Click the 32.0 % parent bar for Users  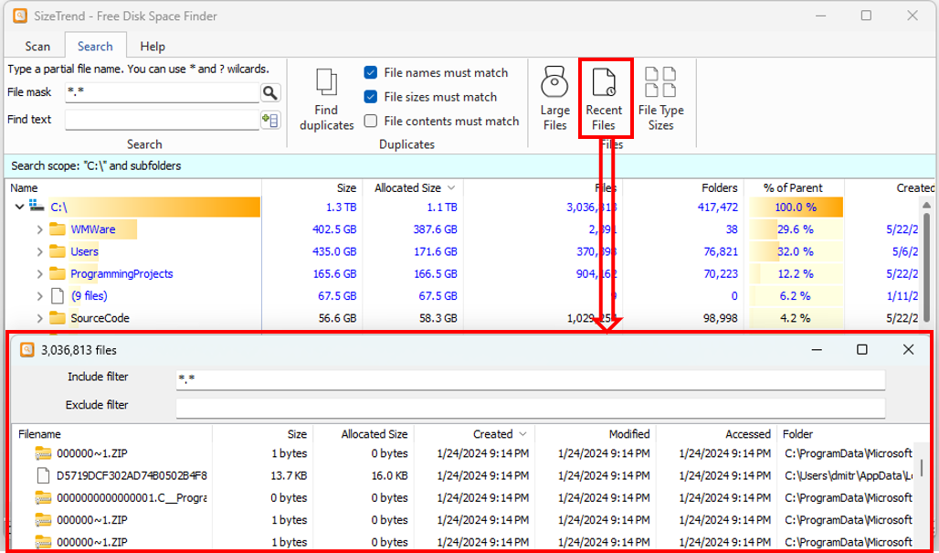point(796,251)
